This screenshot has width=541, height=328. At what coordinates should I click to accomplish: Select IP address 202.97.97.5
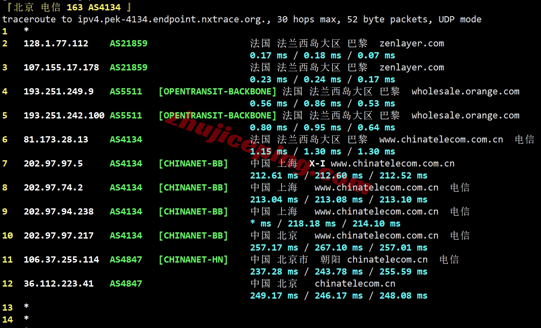point(53,164)
